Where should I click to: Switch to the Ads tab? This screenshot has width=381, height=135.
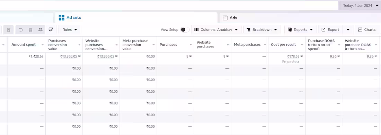[300, 18]
